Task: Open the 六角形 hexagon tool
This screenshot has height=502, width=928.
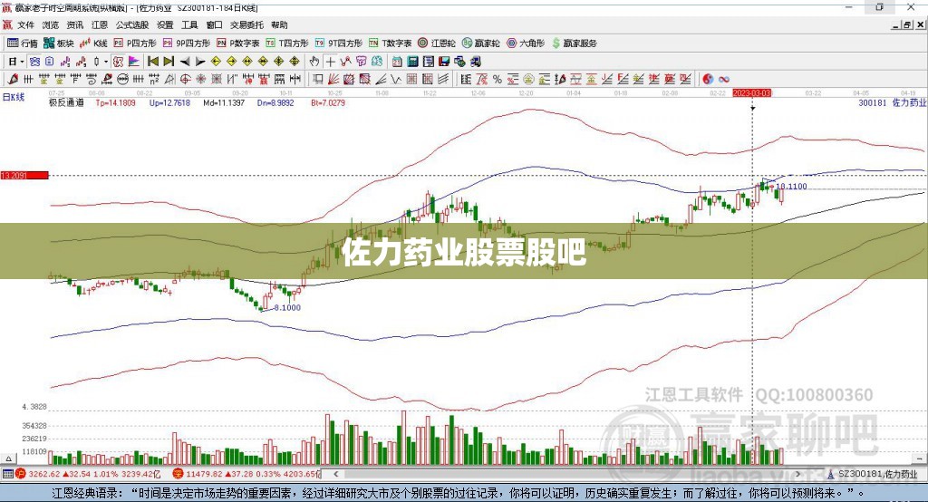Action: click(526, 43)
